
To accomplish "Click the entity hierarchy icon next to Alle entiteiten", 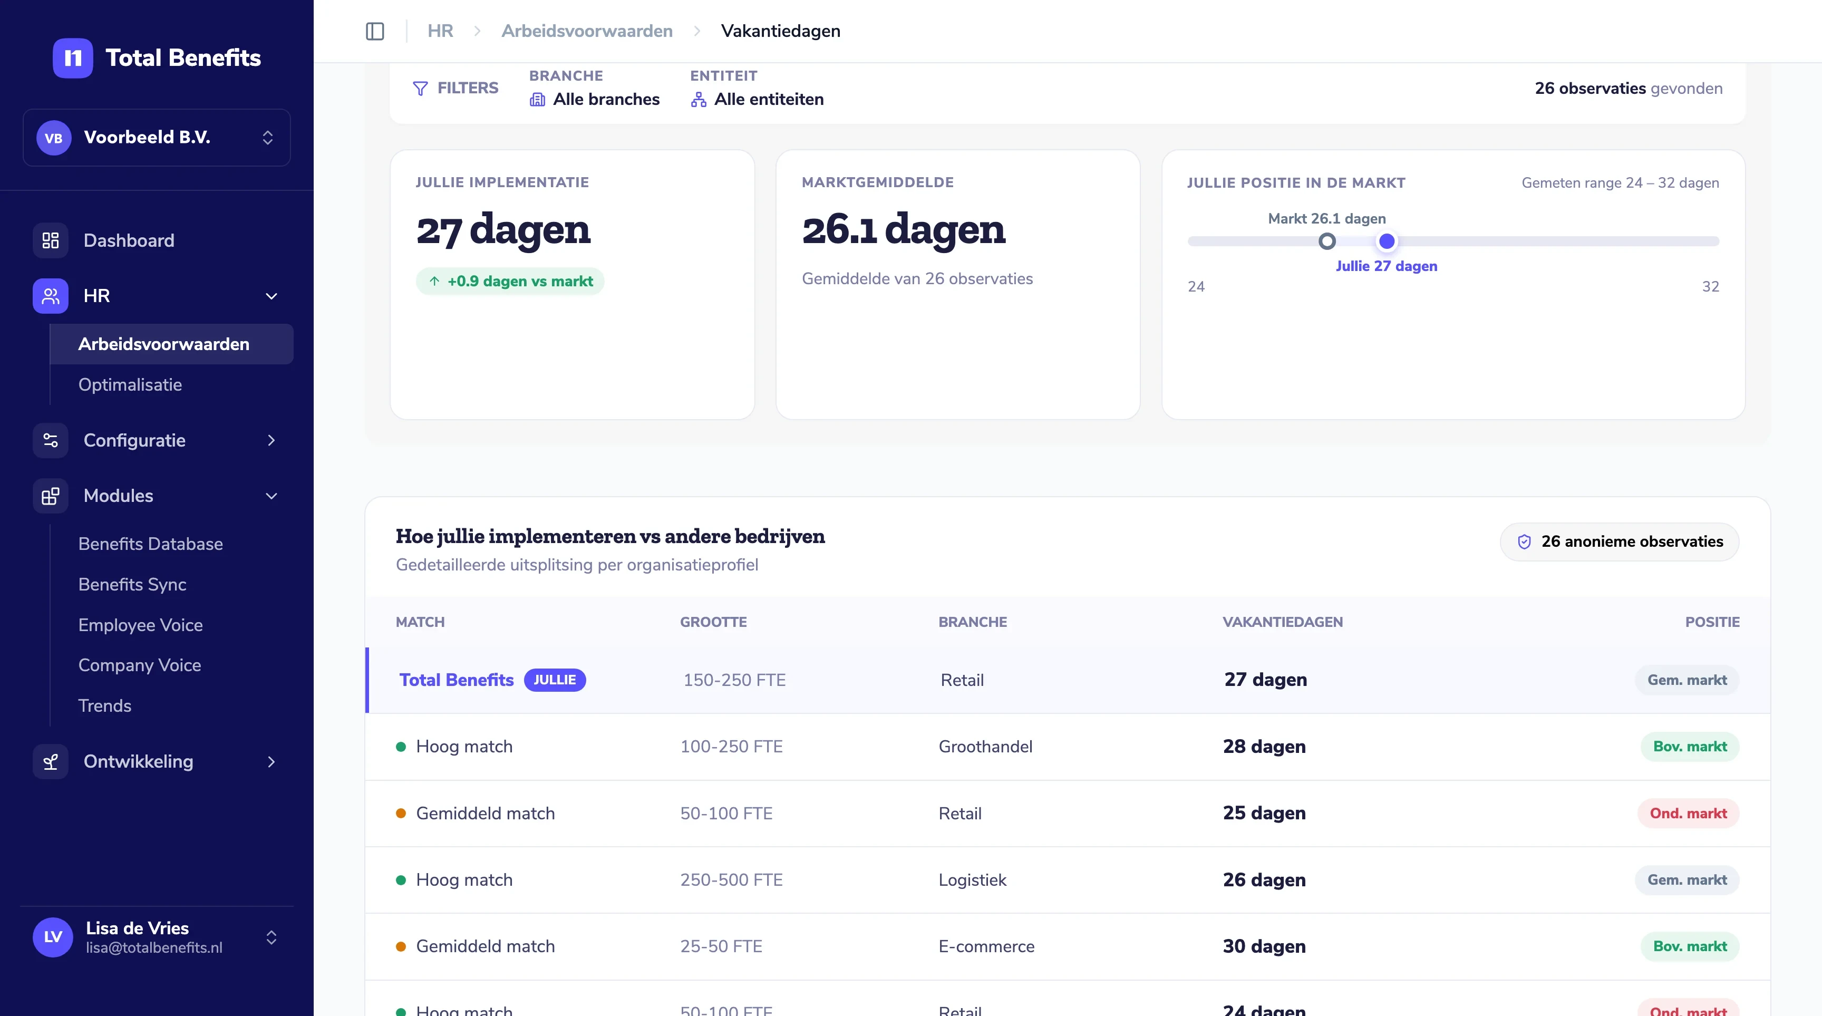I will (x=699, y=100).
